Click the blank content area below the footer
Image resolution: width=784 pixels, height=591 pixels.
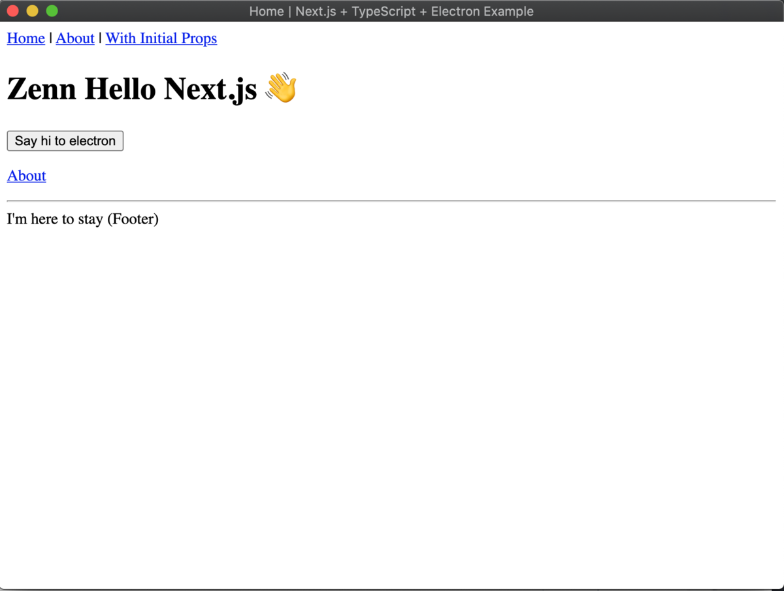[392, 392]
